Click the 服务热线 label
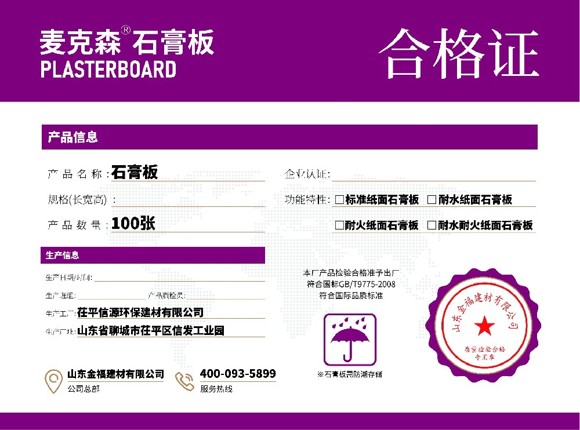The width and height of the screenshot is (580, 430). (x=216, y=389)
